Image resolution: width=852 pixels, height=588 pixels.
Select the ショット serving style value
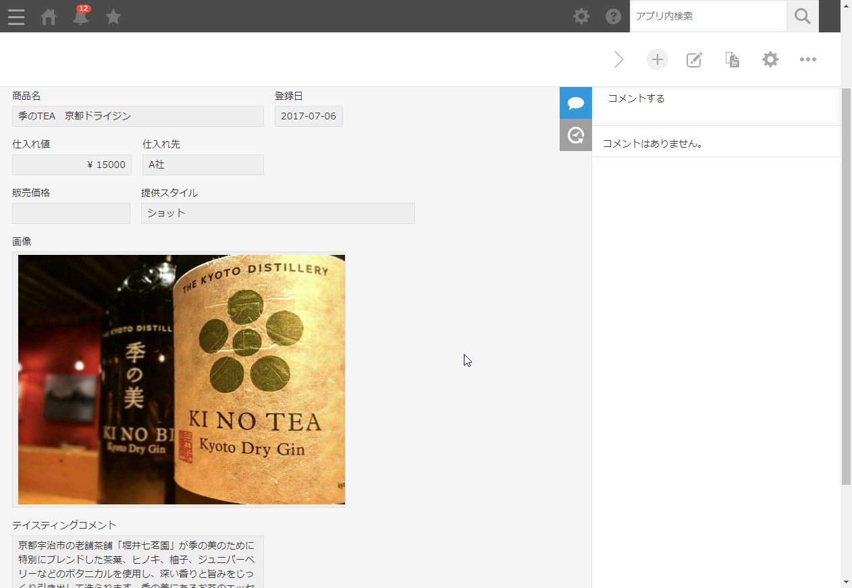(278, 213)
